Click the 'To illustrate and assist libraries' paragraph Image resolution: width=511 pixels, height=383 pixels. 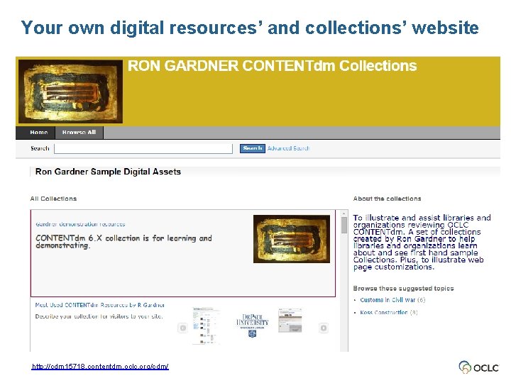pos(422,243)
